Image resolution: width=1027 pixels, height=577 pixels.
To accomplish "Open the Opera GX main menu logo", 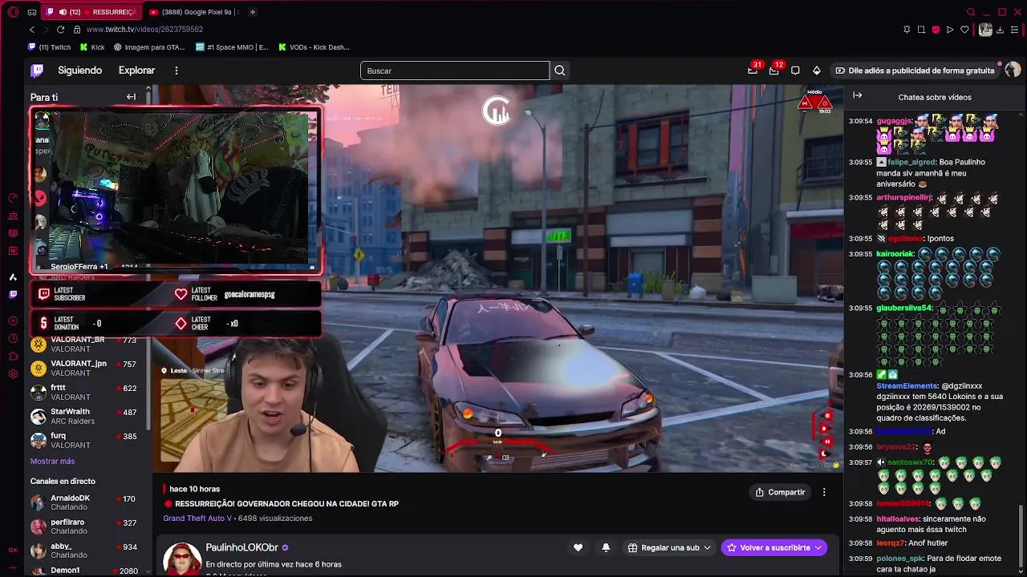I will [13, 12].
